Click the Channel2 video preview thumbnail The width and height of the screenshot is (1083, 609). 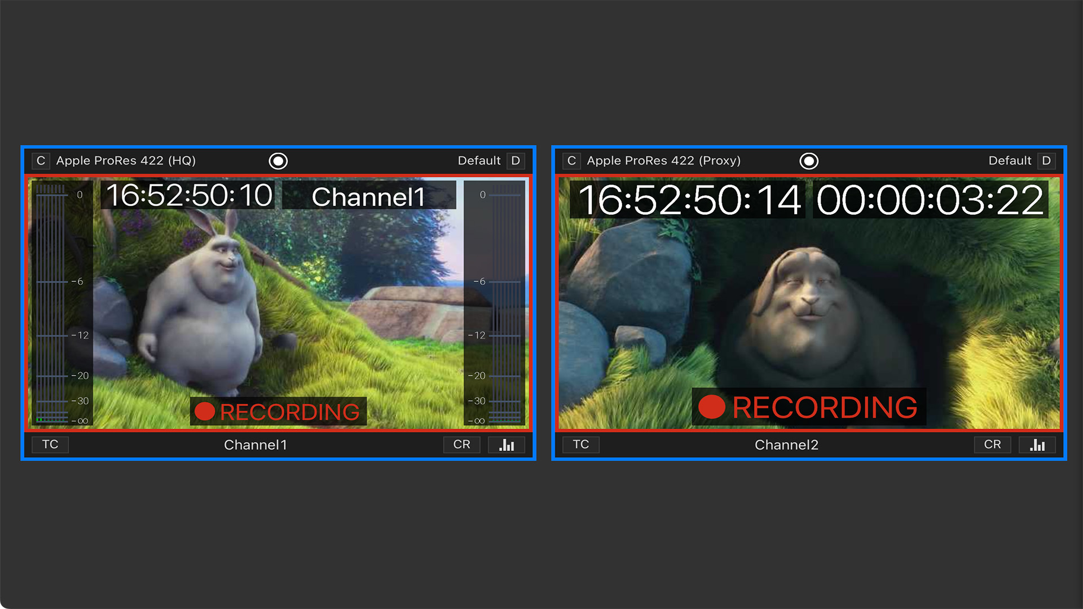[x=809, y=304]
